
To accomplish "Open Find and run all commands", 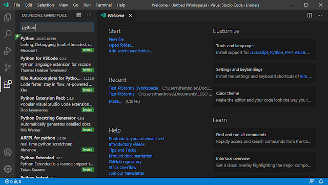I will (264, 138).
